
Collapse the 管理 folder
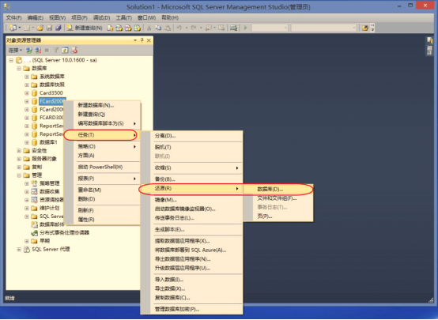pyautogui.click(x=19, y=175)
